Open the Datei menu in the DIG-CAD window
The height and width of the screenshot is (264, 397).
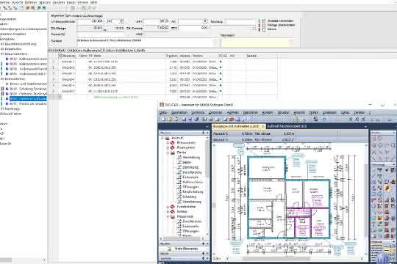click(x=163, y=112)
